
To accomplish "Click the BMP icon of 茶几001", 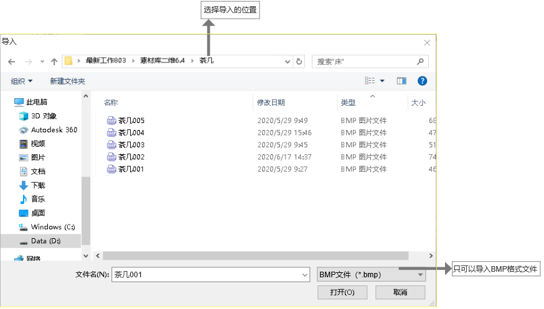I will [111, 169].
